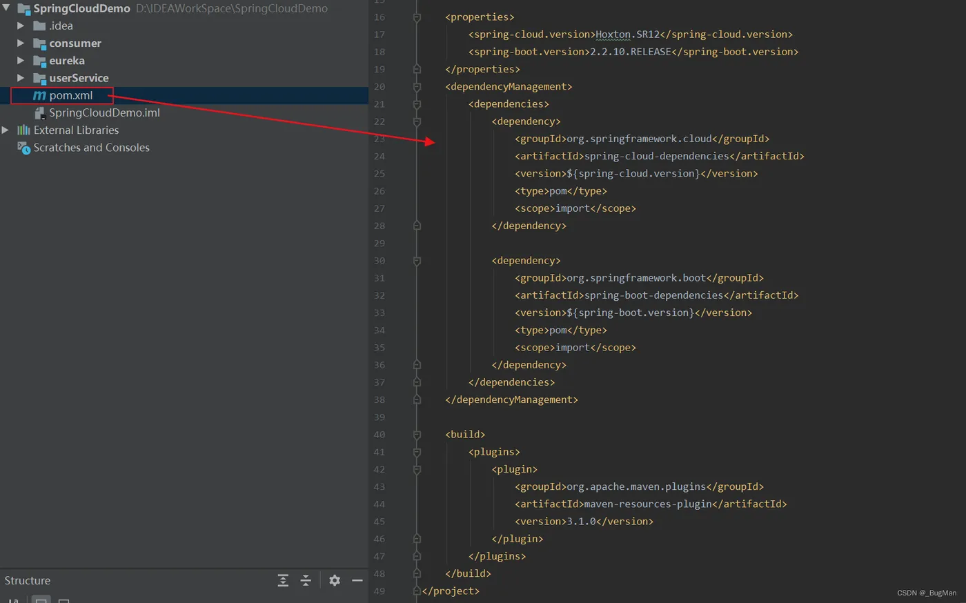
Task: Click the ${spring-cloud.version} version line
Action: point(636,174)
